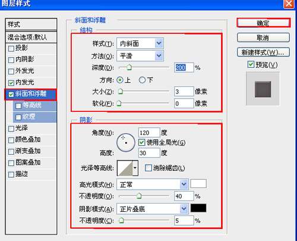Image resolution: width=297 pixels, height=241 pixels.
Task: Click the circular angle/altitude dial
Action: [126, 143]
